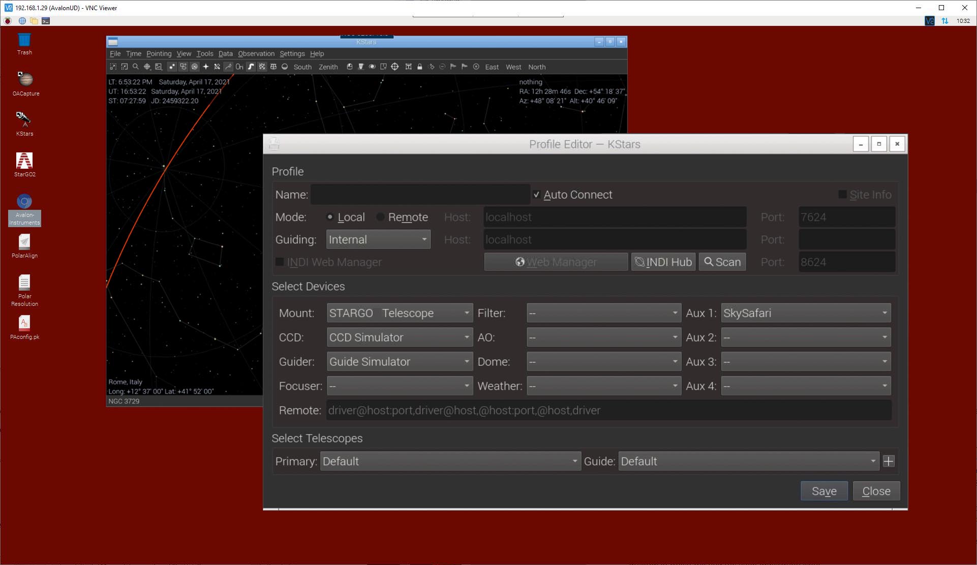
Task: Click the first flag icon in KStars toolbar
Action: [453, 67]
